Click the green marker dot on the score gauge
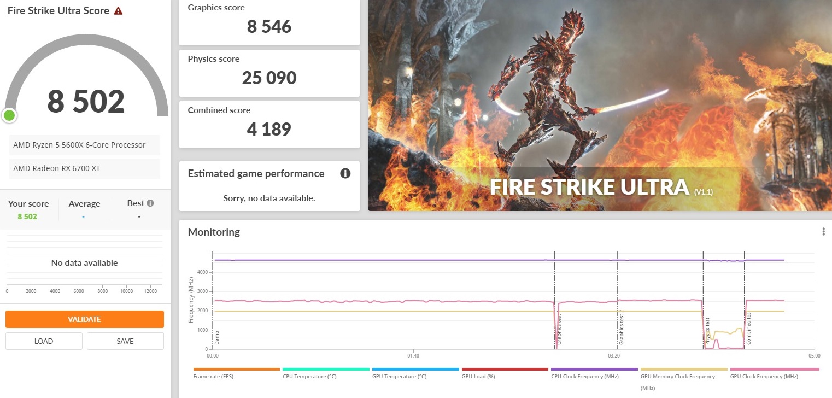The image size is (832, 398). click(x=9, y=115)
